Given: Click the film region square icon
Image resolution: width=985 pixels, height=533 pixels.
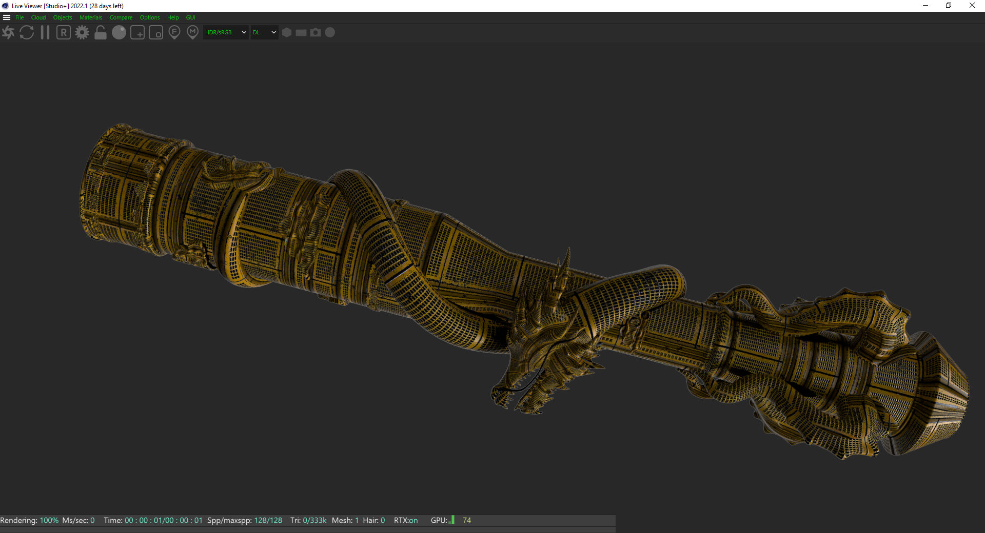Looking at the screenshot, I should tap(156, 32).
